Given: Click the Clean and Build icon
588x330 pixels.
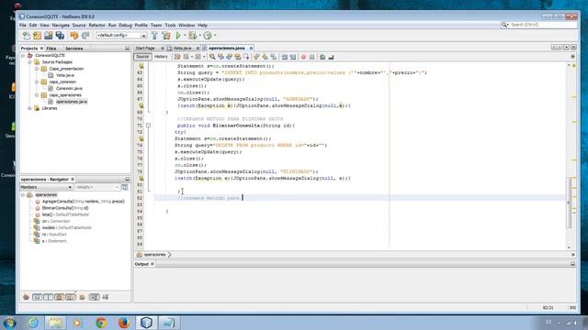Looking at the screenshot, I should (x=166, y=36).
